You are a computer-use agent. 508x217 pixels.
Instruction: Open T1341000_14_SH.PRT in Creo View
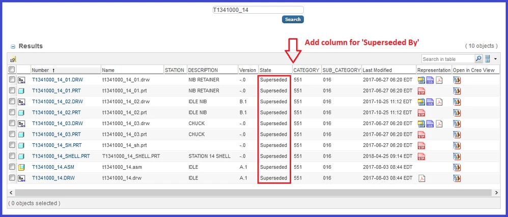pyautogui.click(x=457, y=145)
